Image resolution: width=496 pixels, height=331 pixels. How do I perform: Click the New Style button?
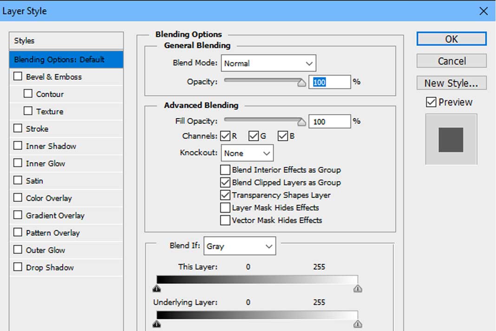[451, 83]
